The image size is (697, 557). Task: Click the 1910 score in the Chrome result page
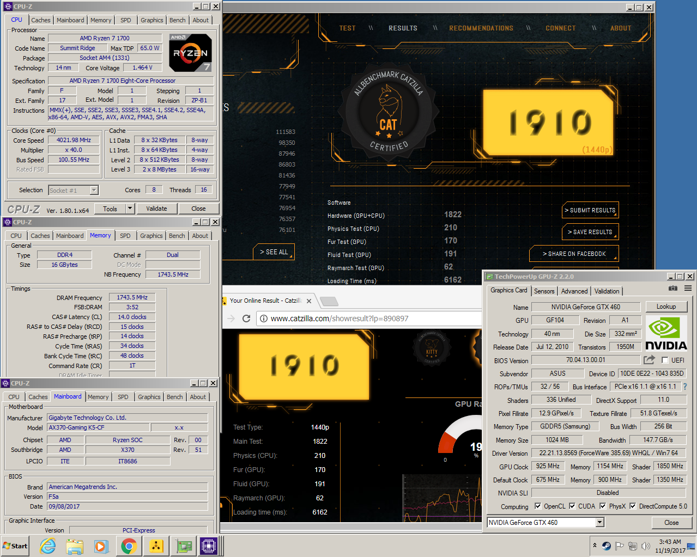[305, 365]
